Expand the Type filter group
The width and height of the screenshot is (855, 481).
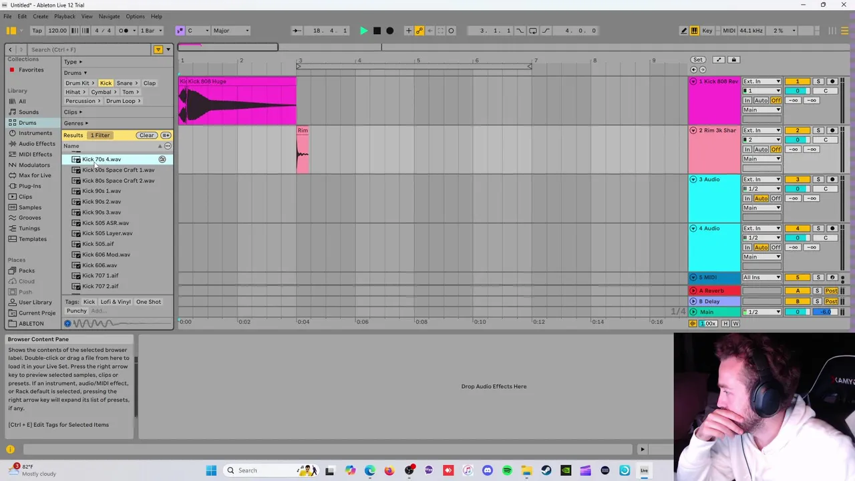click(73, 62)
